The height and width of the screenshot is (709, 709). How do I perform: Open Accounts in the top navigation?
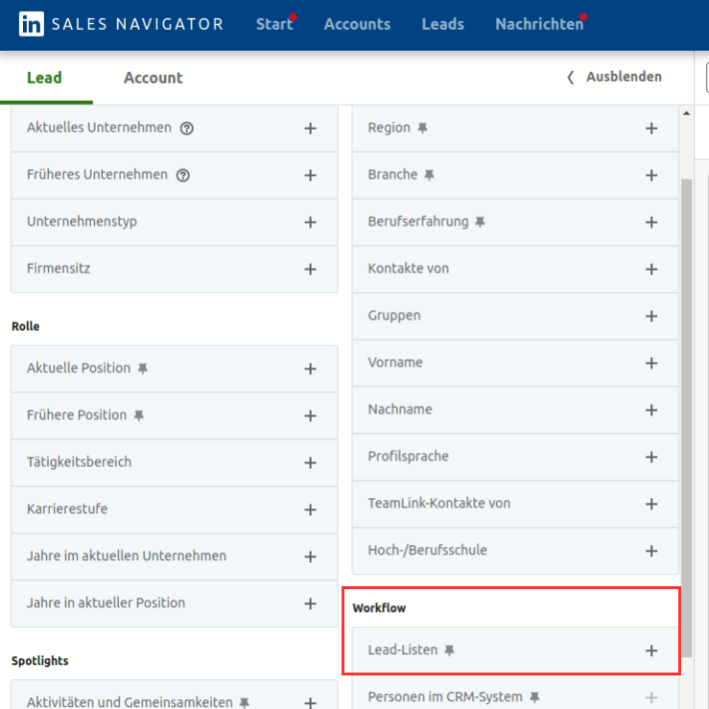(357, 24)
